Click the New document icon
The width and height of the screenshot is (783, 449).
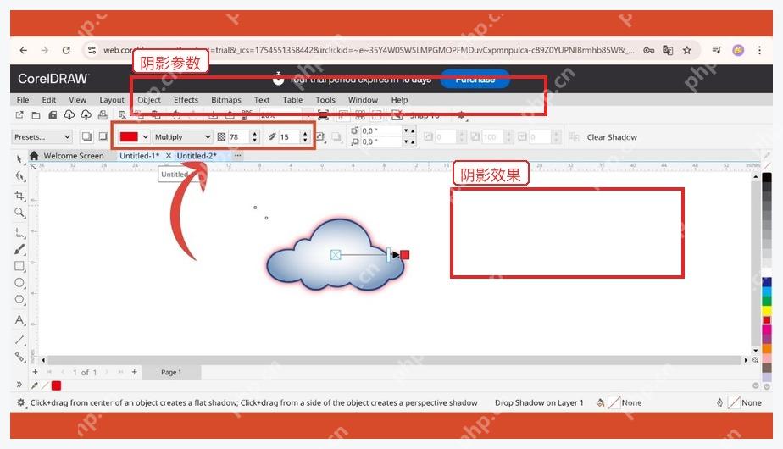point(19,115)
